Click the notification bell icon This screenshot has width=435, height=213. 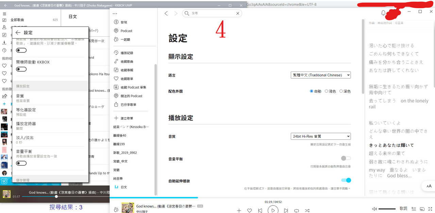pyautogui.click(x=384, y=13)
